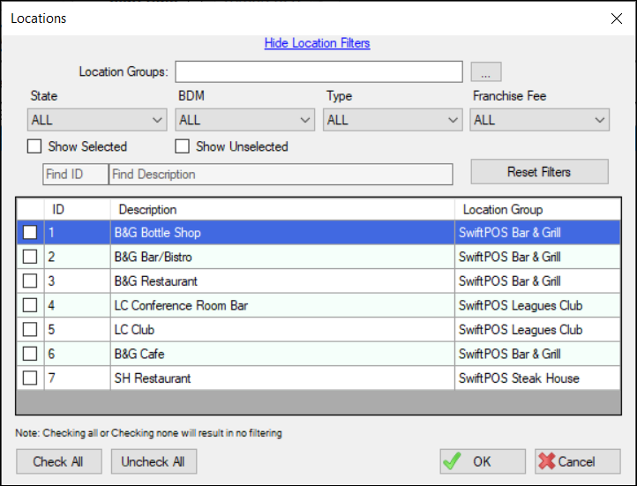Click the Find Description search field
Image resolution: width=637 pixels, height=486 pixels.
(280, 175)
